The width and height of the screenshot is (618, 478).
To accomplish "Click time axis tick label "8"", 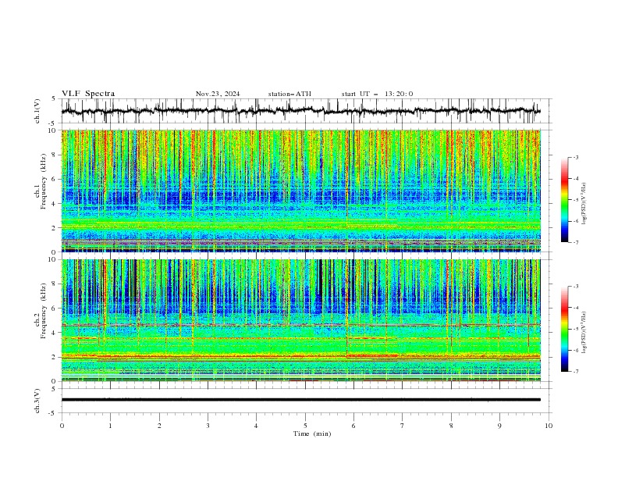I will pyautogui.click(x=451, y=426).
